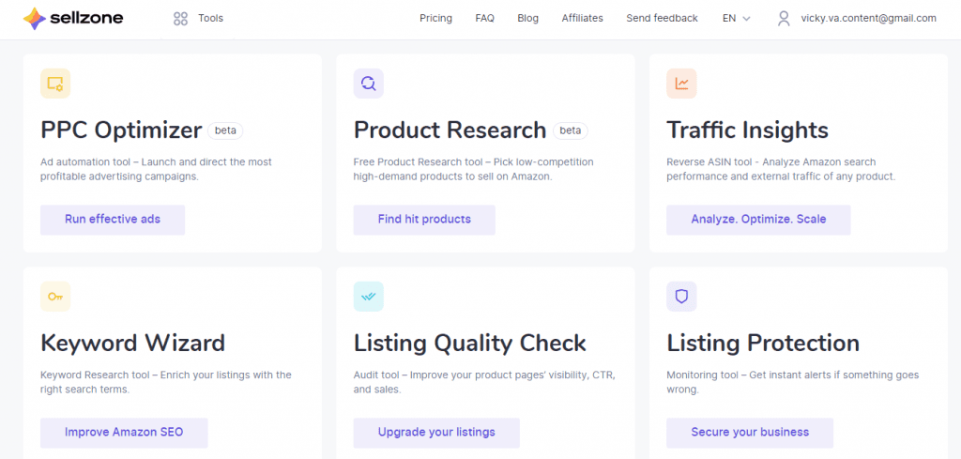Click the user profile icon
Image resolution: width=961 pixels, height=459 pixels.
(x=784, y=19)
